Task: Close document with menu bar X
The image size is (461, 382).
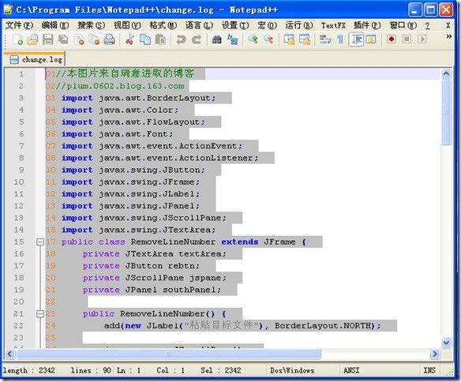Action: pyautogui.click(x=448, y=25)
